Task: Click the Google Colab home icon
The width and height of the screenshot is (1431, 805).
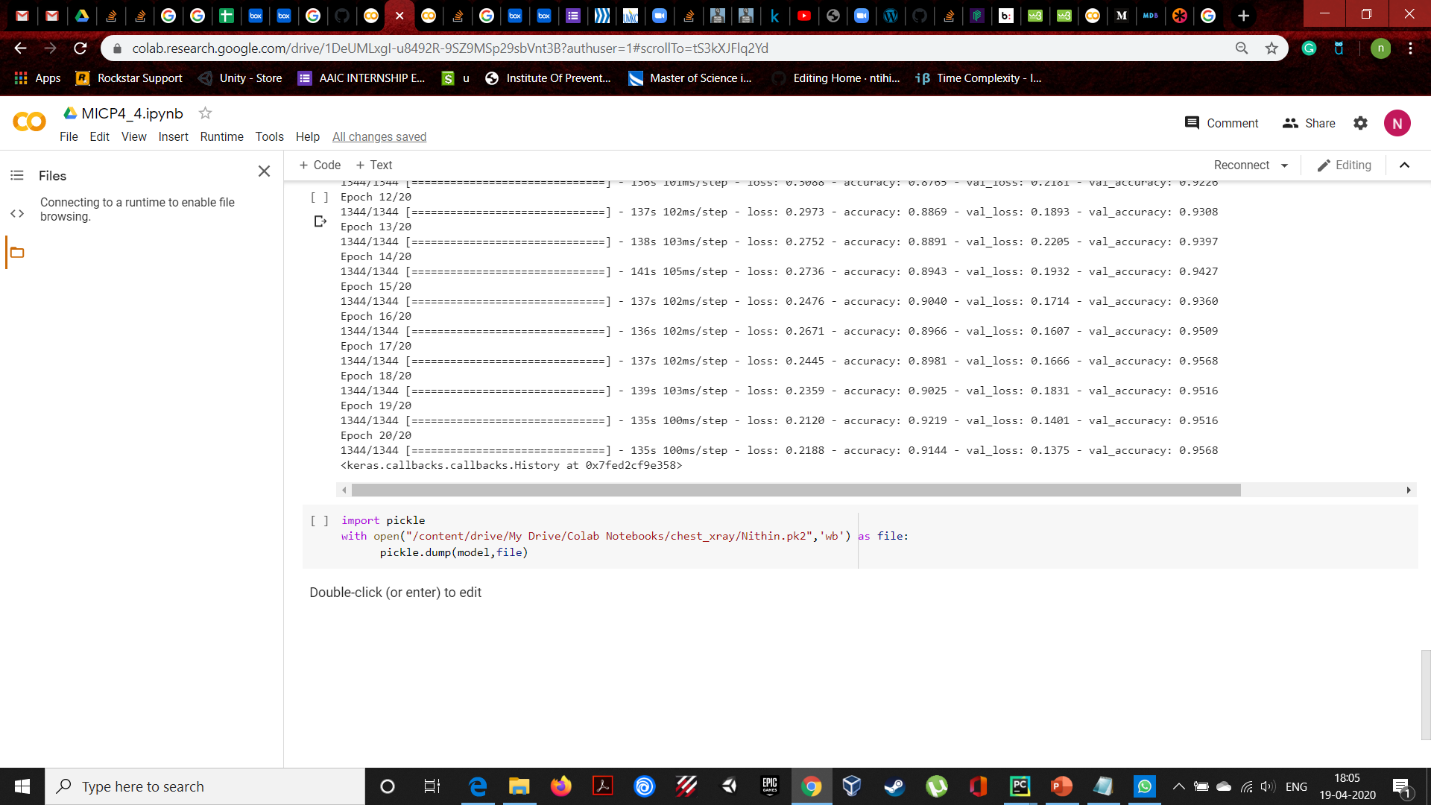Action: [30, 123]
